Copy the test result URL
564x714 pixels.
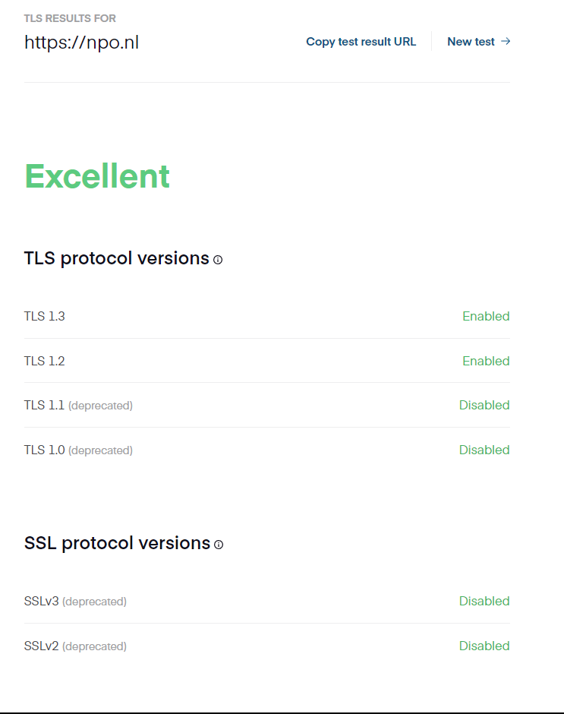point(361,42)
